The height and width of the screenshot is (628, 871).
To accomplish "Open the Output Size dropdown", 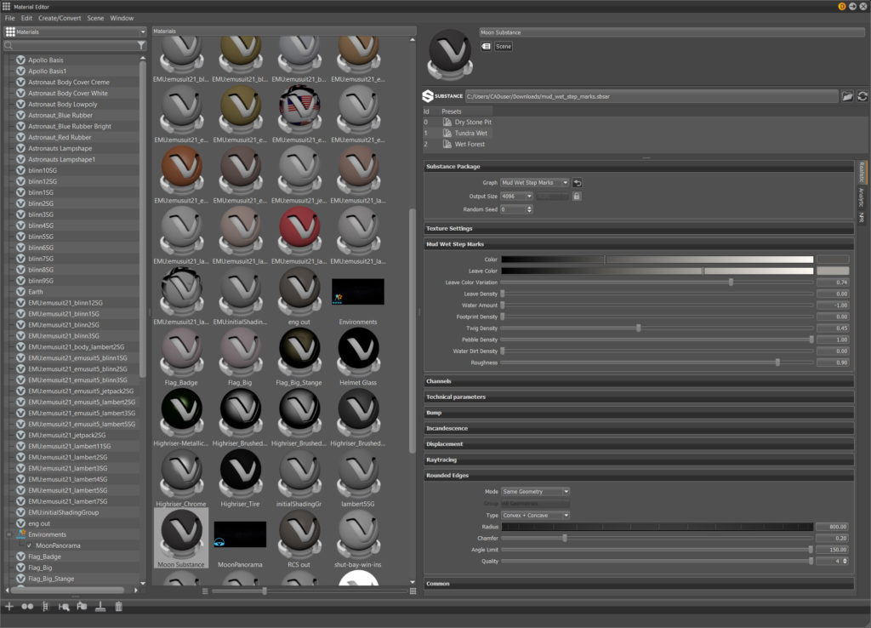I will click(x=516, y=197).
